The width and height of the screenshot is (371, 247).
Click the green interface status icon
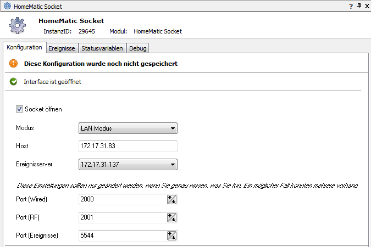14,82
